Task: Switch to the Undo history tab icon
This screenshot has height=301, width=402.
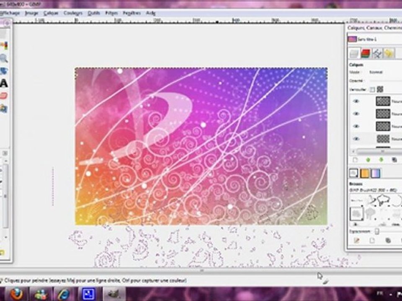Action: coord(389,54)
